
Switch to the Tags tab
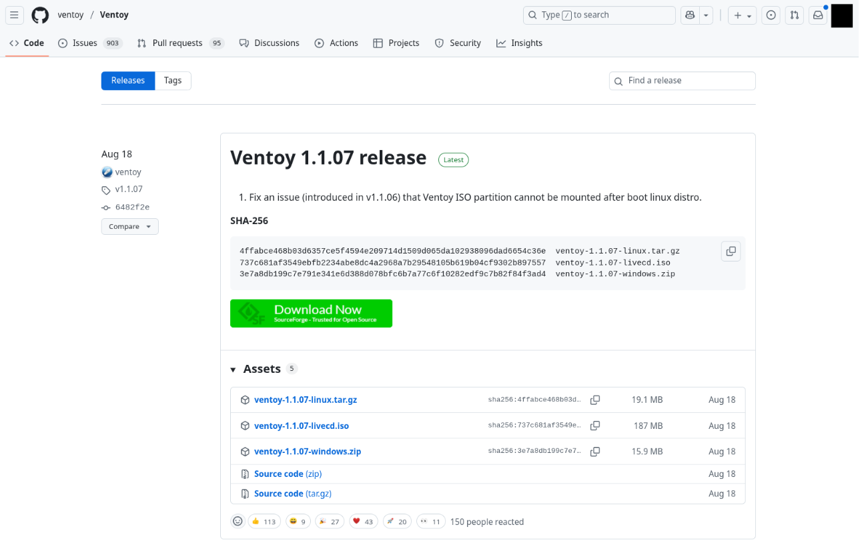click(173, 81)
